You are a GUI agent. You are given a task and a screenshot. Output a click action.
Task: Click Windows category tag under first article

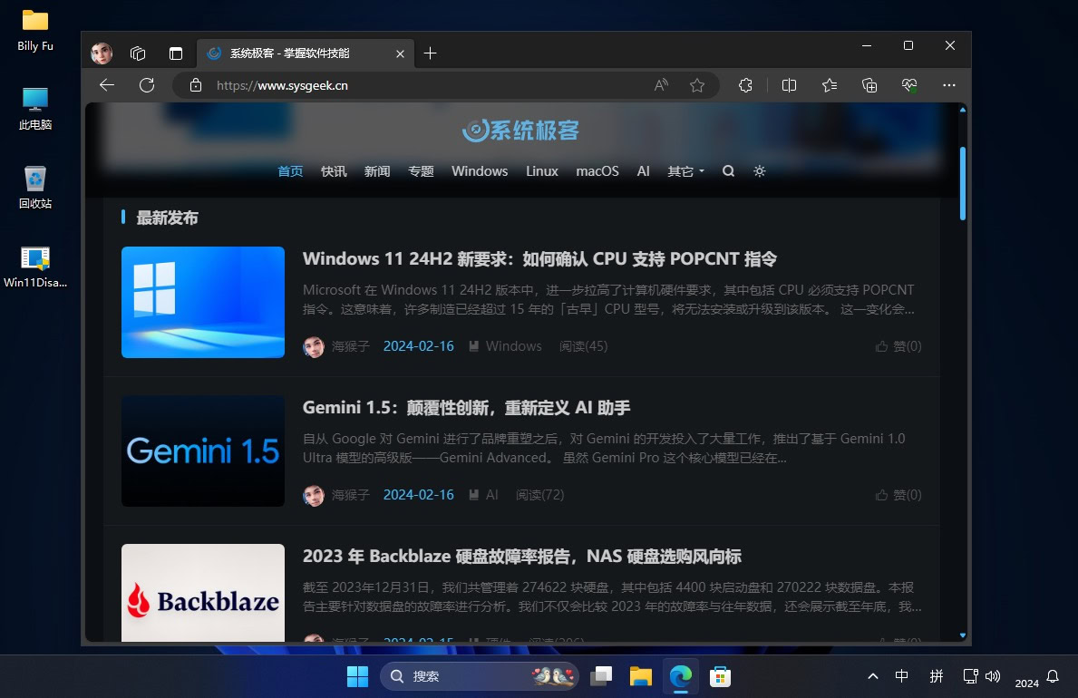[x=513, y=346]
